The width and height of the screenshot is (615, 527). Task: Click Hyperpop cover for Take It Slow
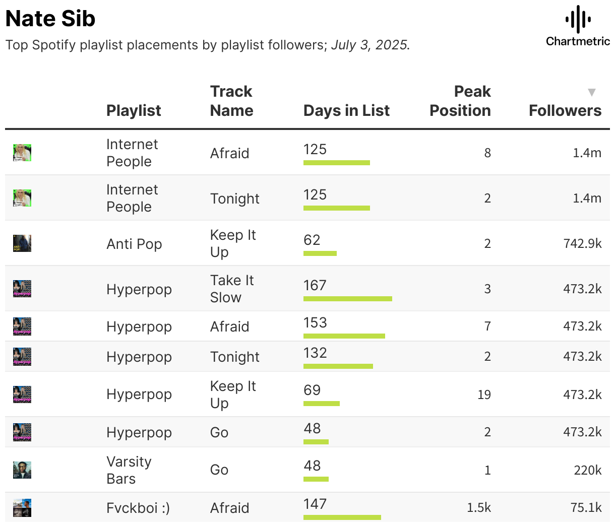click(x=22, y=289)
